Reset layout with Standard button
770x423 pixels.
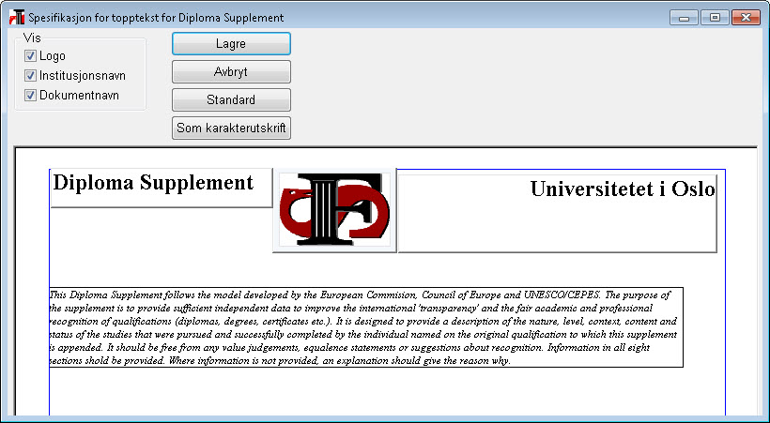tap(231, 99)
